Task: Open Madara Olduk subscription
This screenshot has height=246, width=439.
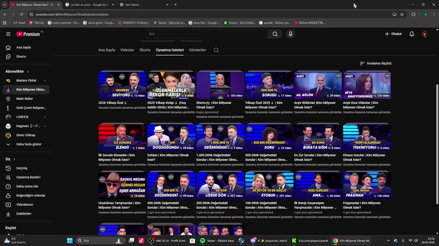Action: [26, 81]
